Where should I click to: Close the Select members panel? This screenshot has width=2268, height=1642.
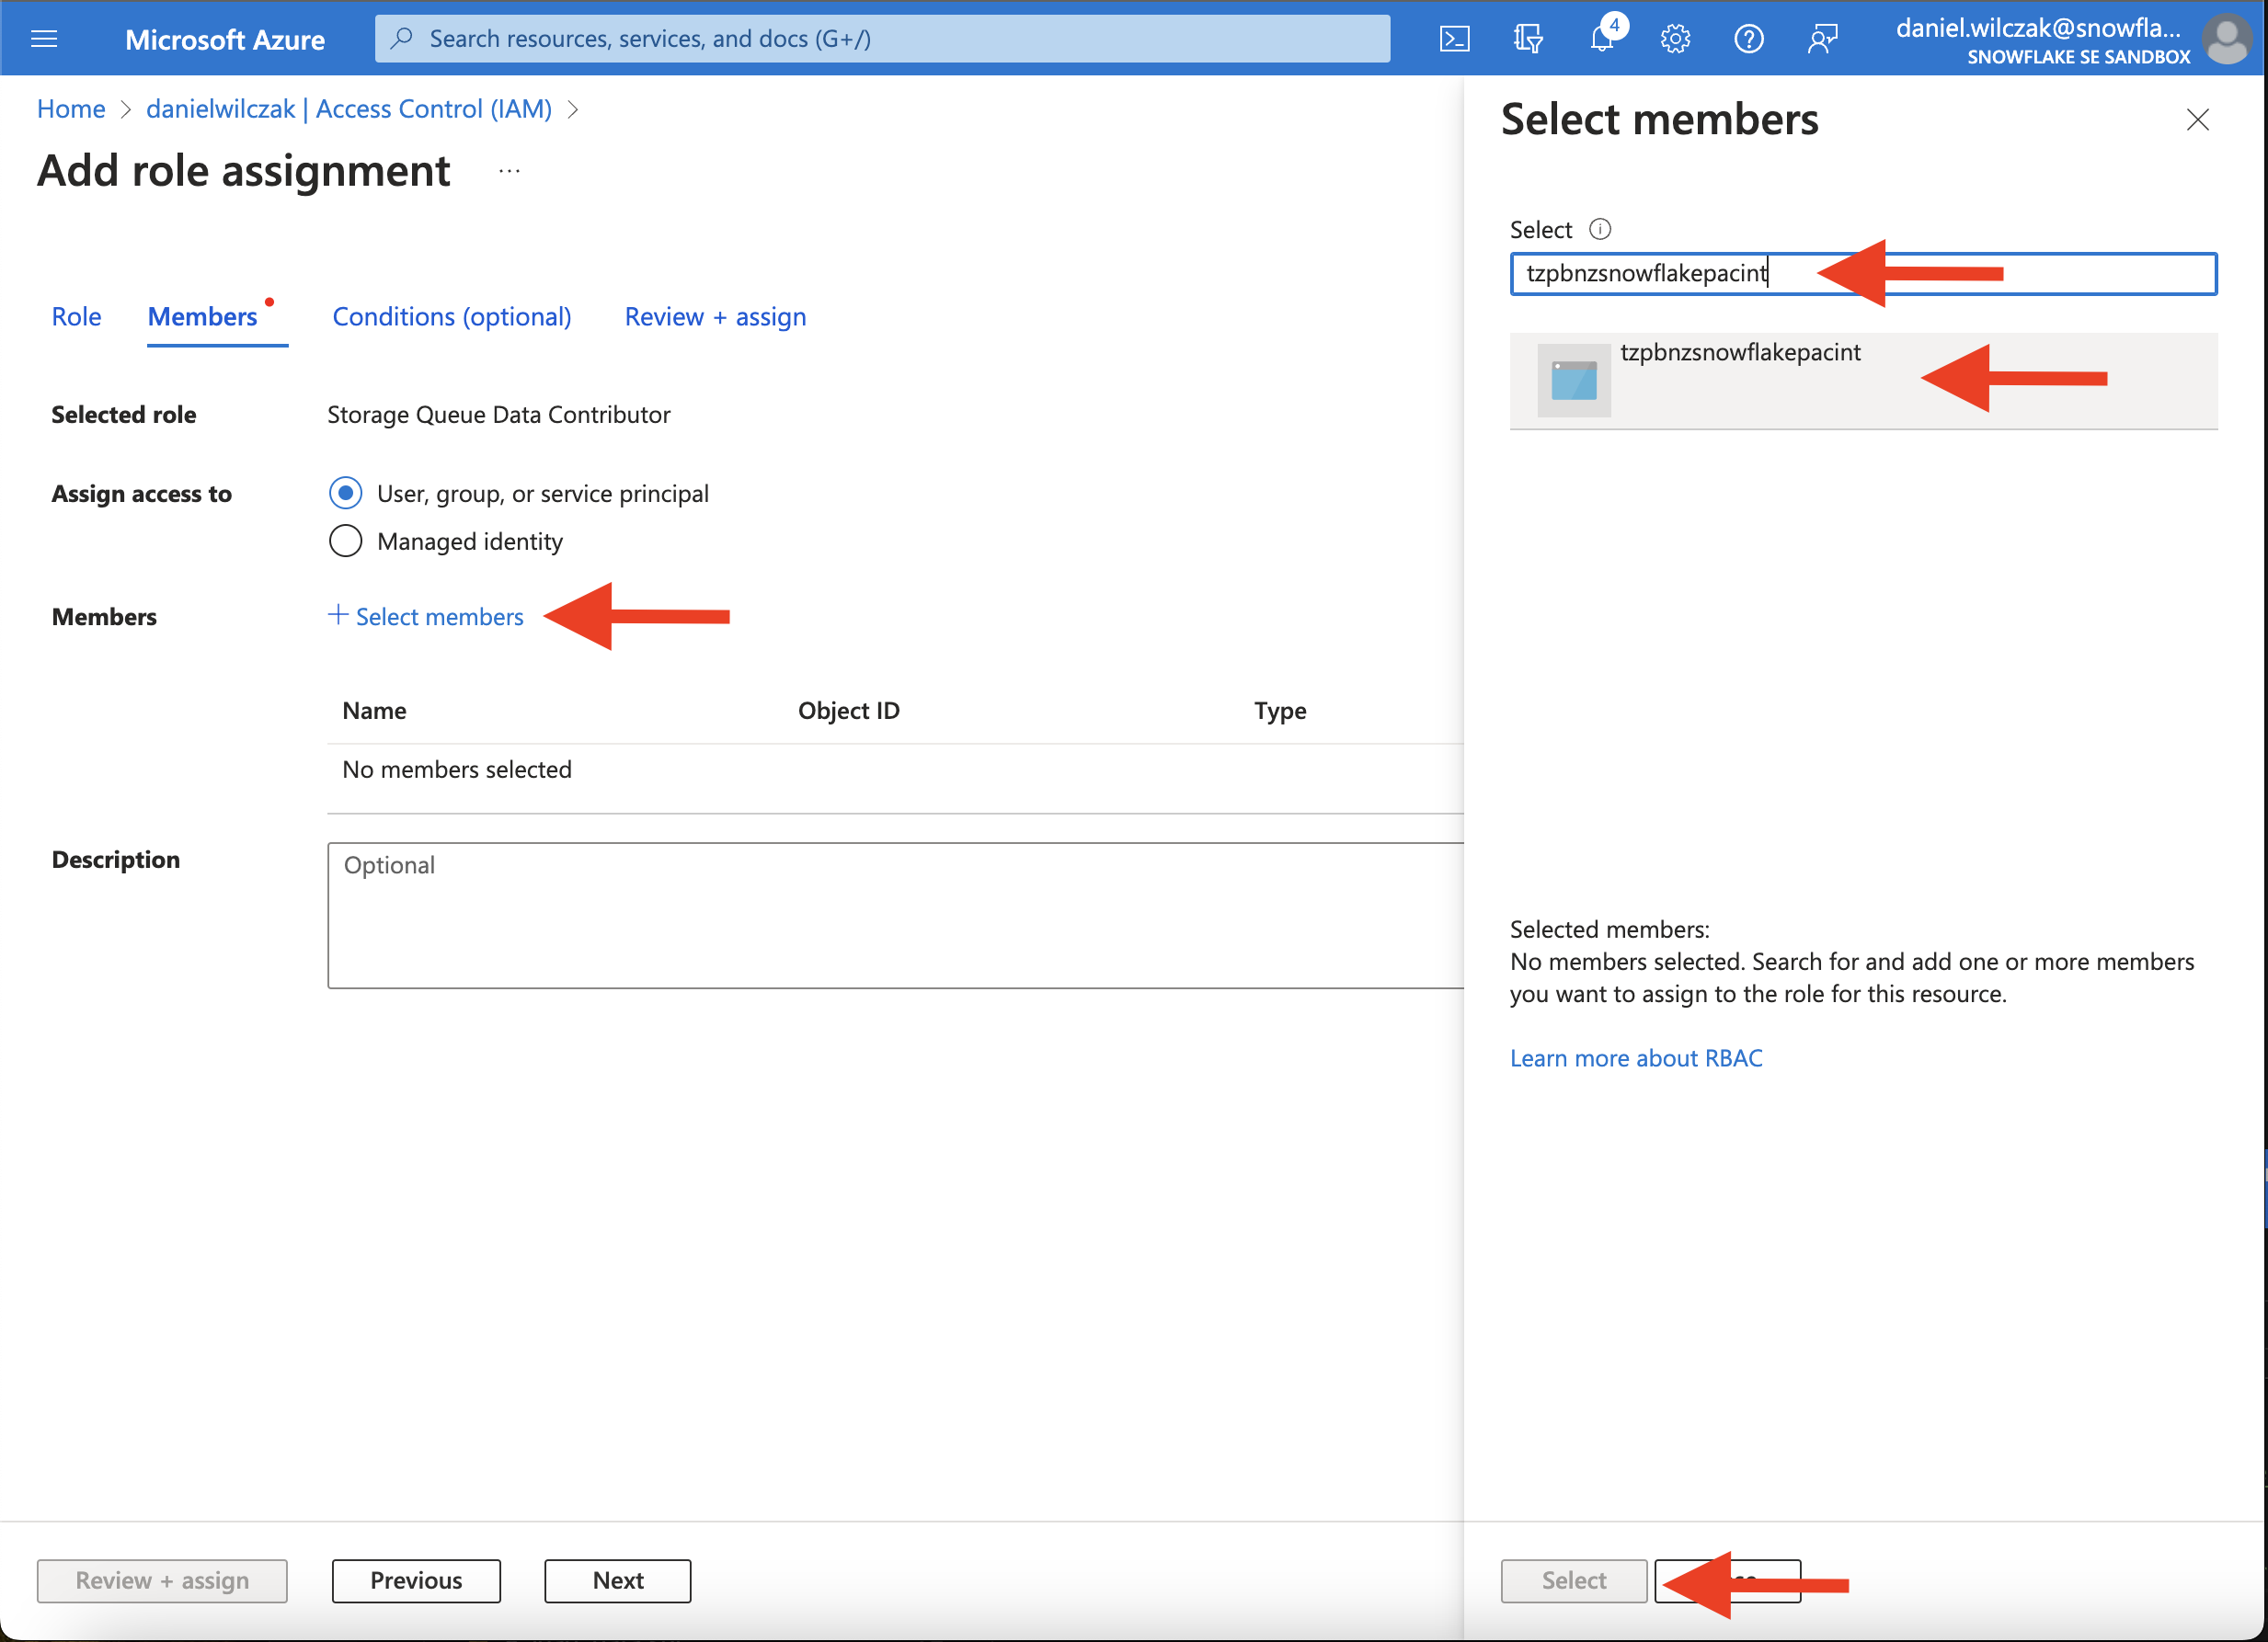pos(2197,120)
